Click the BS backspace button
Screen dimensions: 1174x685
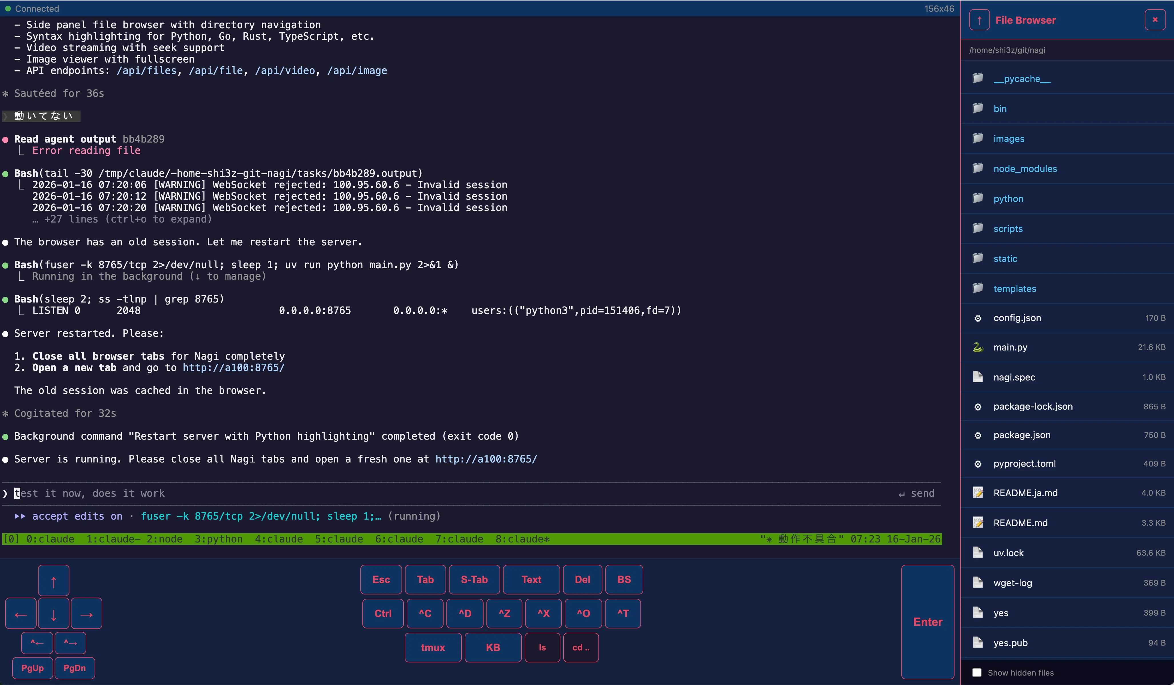click(x=624, y=580)
